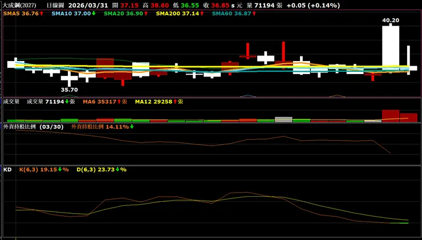This screenshot has width=422, height=240.
Task: Click the white candlestick above 35.70
Action: click(69, 78)
